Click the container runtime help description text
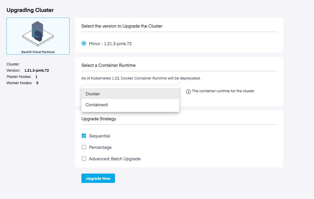This screenshot has height=199, width=314. click(223, 91)
